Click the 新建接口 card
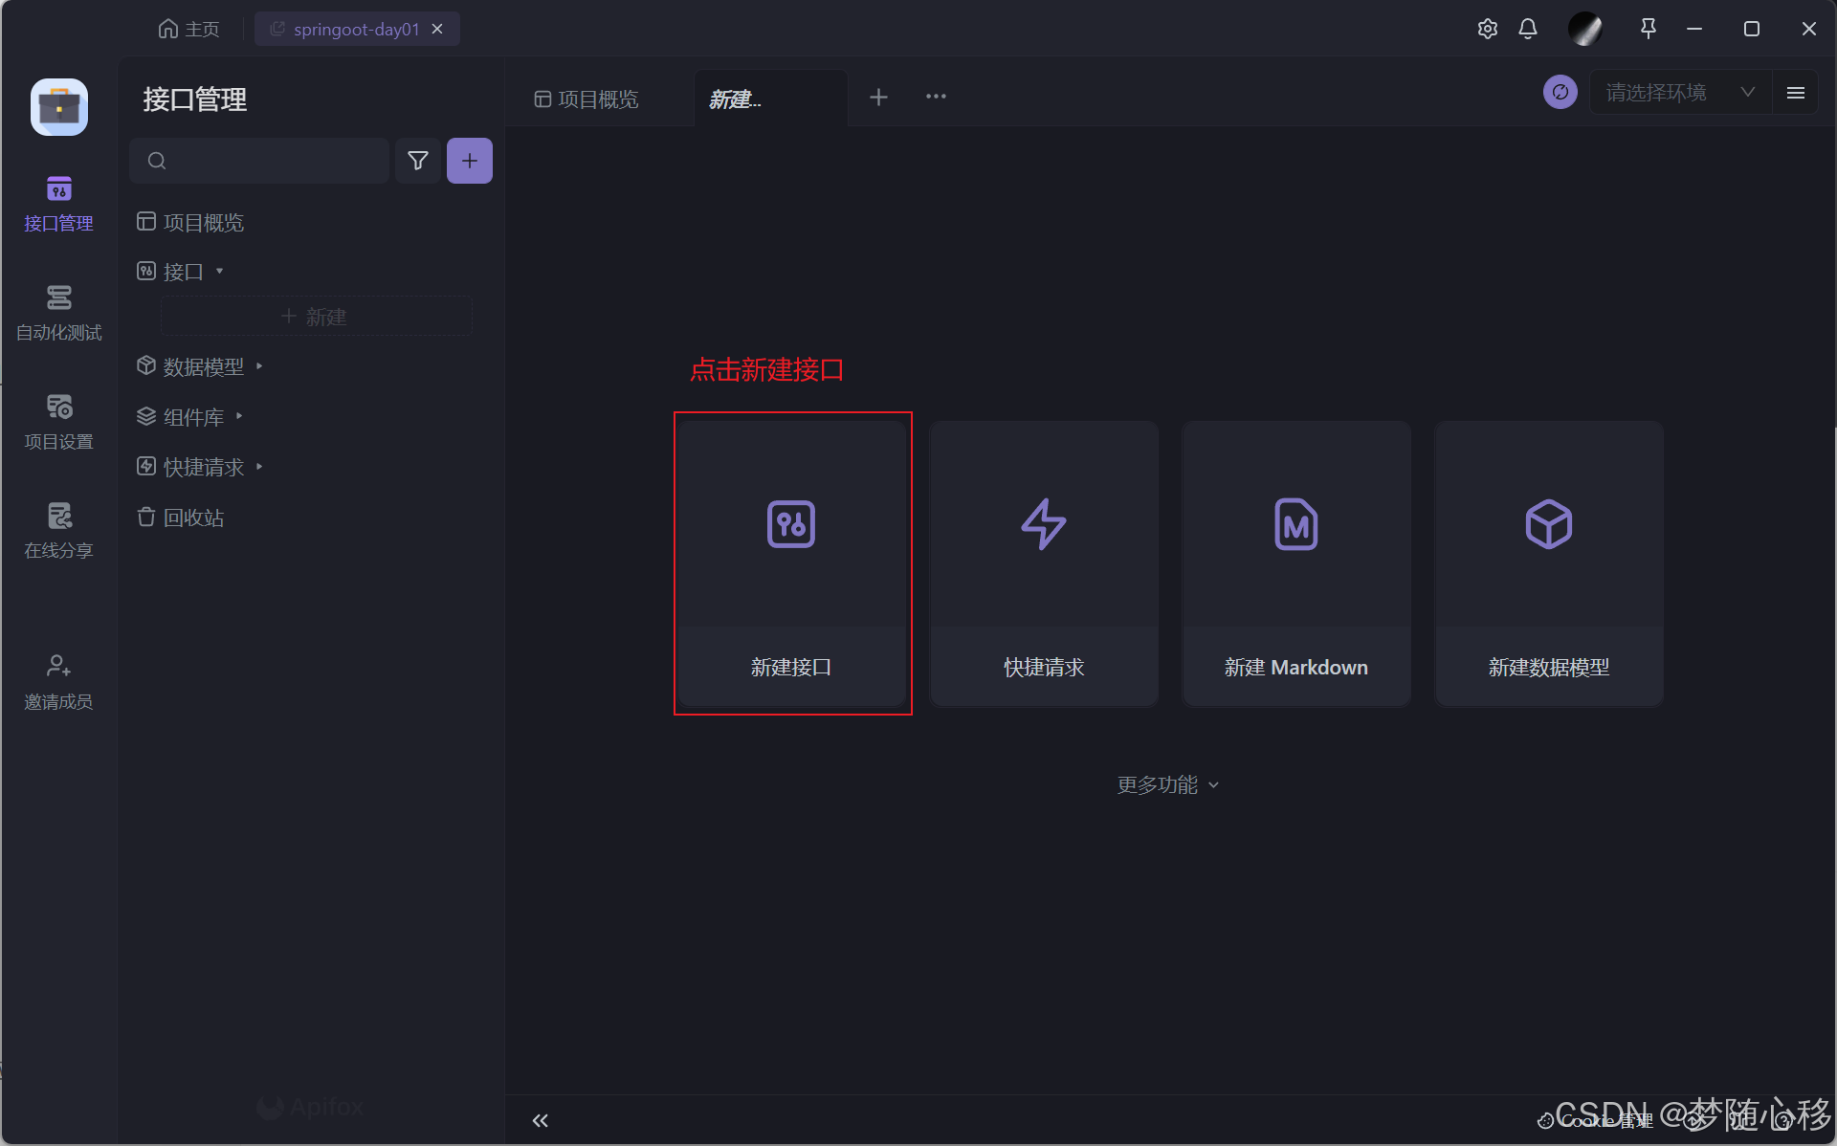 coord(791,563)
